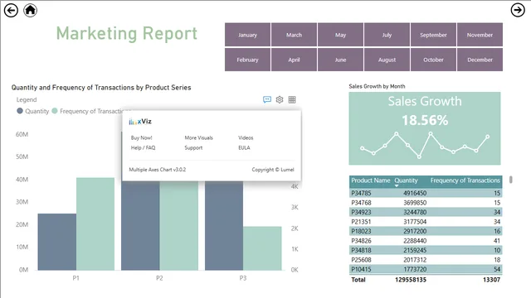Image resolution: width=531 pixels, height=298 pixels.
Task: Choose June in the month slicer
Action: tap(340, 60)
